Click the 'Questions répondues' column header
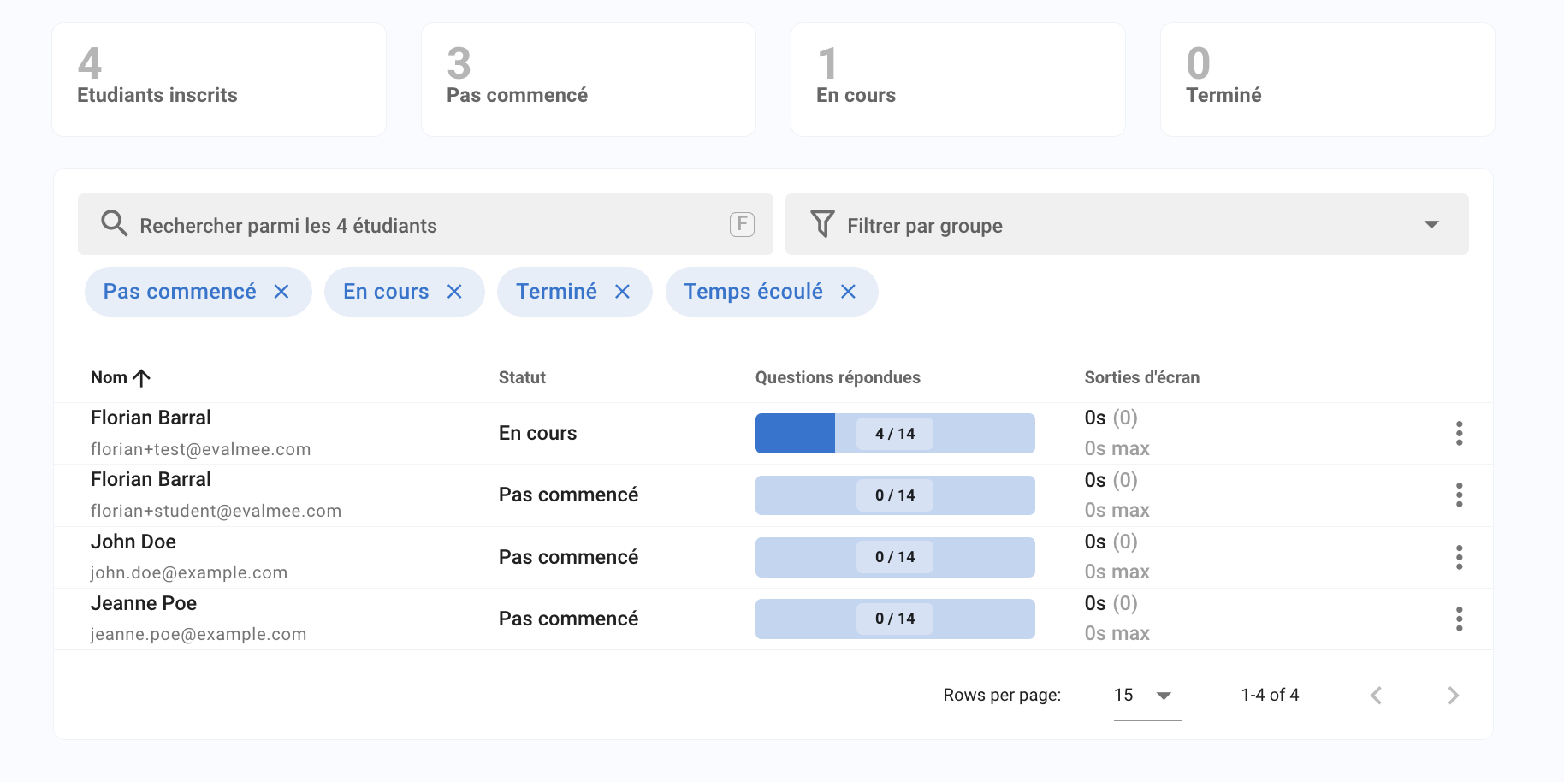Screen dimensions: 1564x782 (x=837, y=377)
